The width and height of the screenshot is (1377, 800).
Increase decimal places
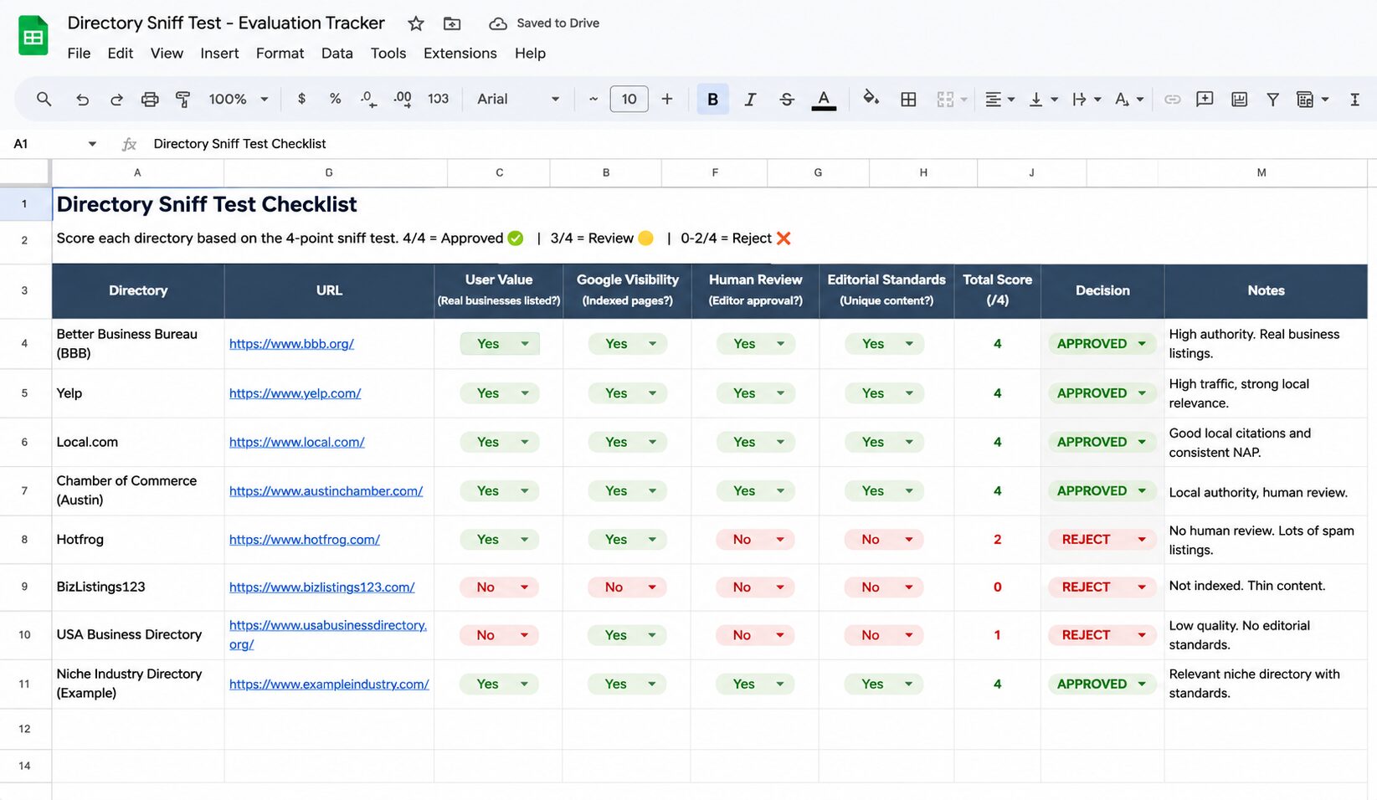coord(403,99)
